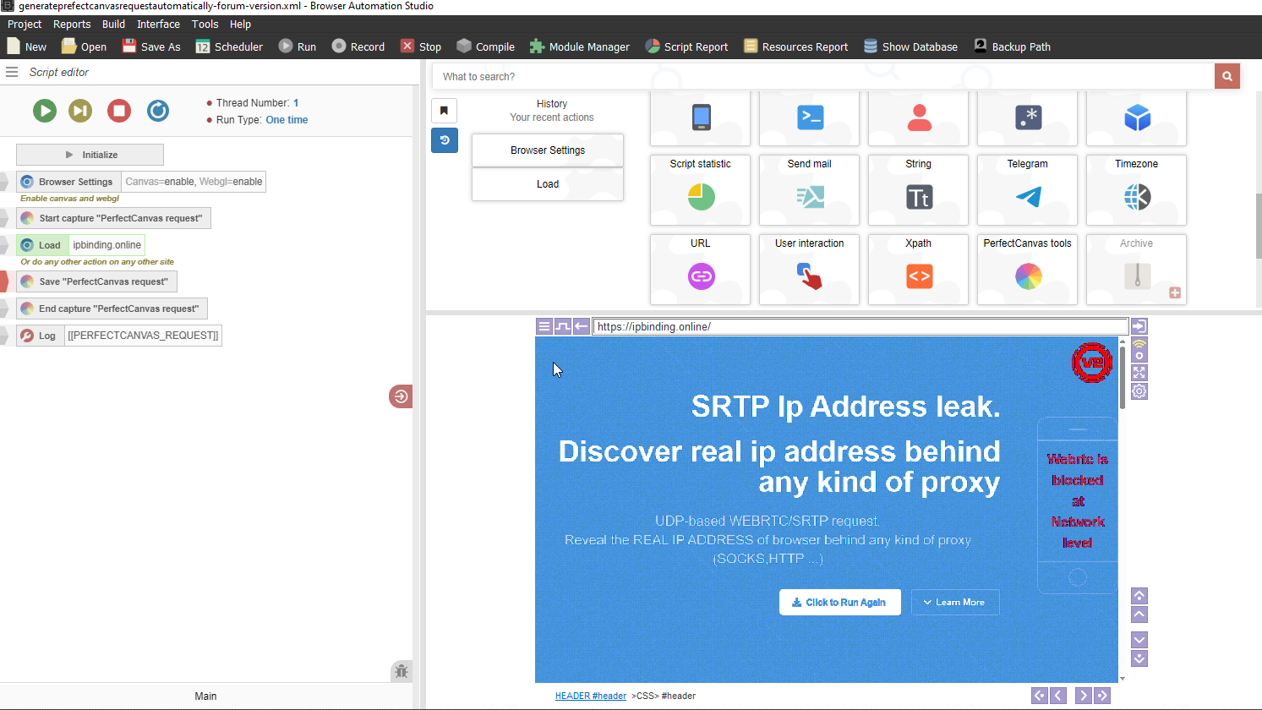Viewport: 1262px width, 710px height.
Task: Click the search magnifier button
Action: coord(1226,76)
